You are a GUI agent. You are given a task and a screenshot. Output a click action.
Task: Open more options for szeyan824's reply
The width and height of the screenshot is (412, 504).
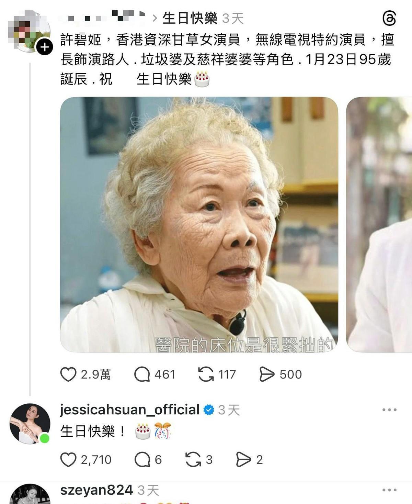389,490
